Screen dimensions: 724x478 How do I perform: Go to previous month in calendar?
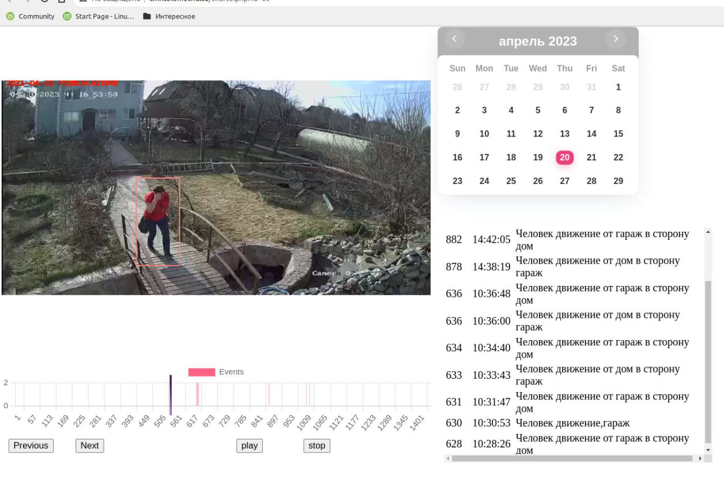pos(455,39)
